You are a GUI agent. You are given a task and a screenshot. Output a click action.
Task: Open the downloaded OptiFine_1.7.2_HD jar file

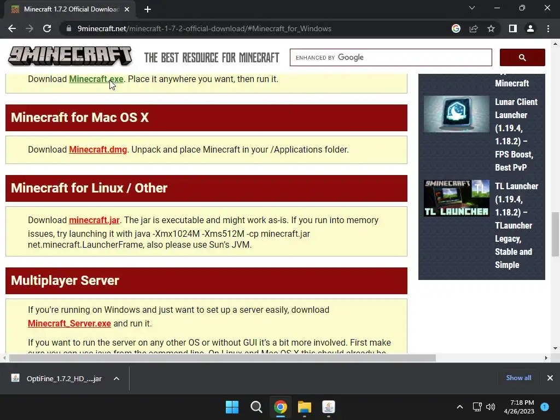click(56, 378)
